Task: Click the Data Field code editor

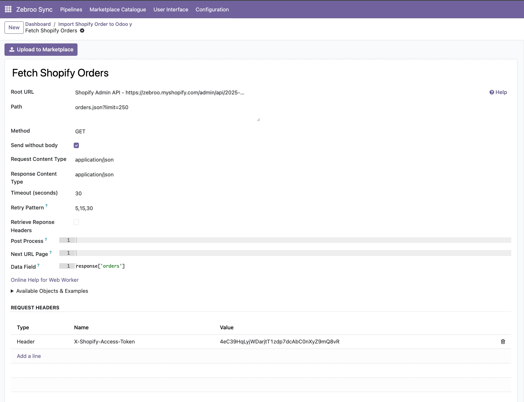Action: point(285,266)
